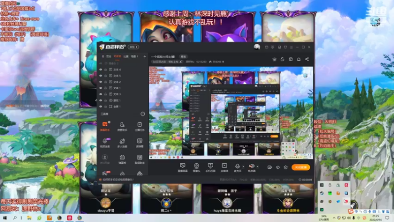394x222 pixels.
Task: Switch to the 场景 1 scene tab
Action: (x=134, y=56)
